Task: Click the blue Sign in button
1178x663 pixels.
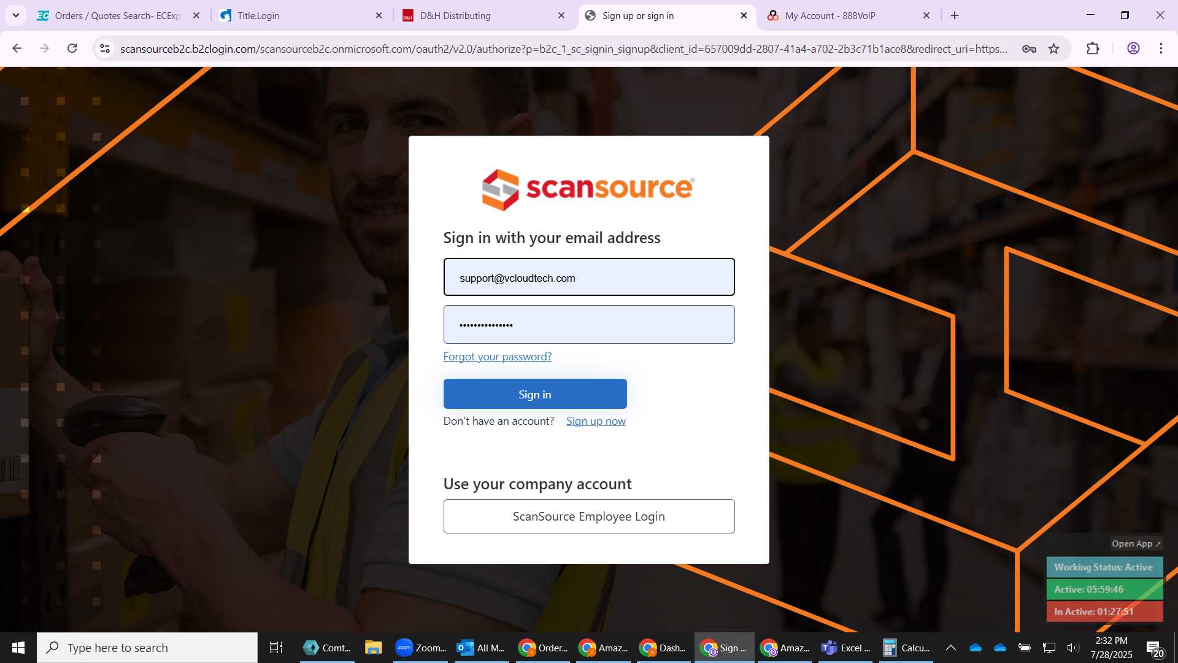Action: (535, 394)
